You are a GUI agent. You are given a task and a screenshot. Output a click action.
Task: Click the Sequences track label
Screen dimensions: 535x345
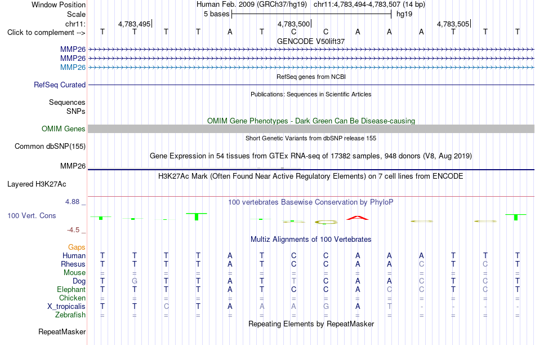67,102
